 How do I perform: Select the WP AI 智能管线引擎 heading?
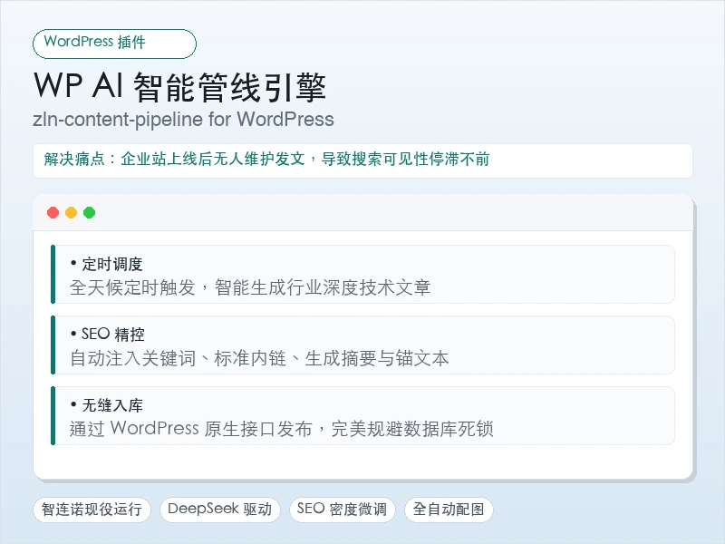179,86
